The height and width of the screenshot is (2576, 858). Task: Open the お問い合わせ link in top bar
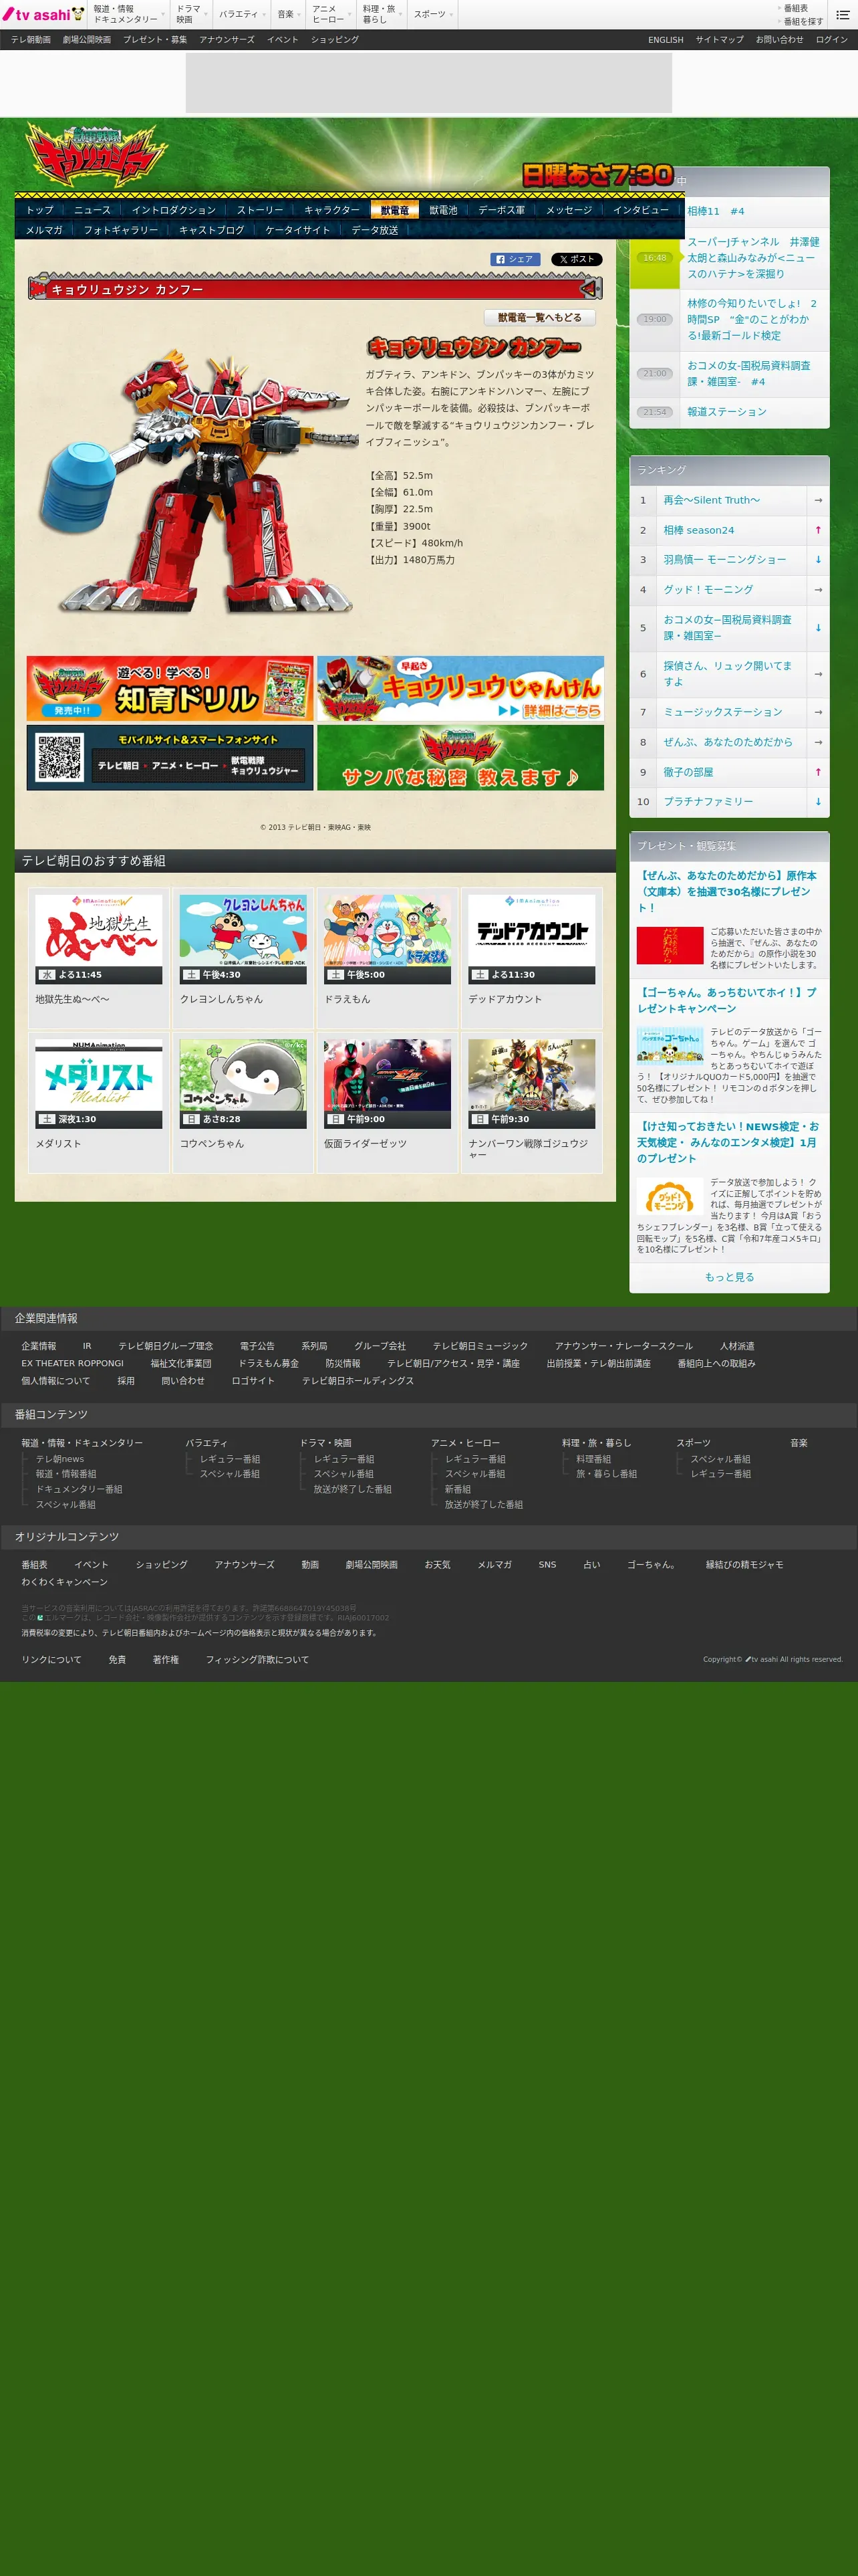pyautogui.click(x=779, y=40)
